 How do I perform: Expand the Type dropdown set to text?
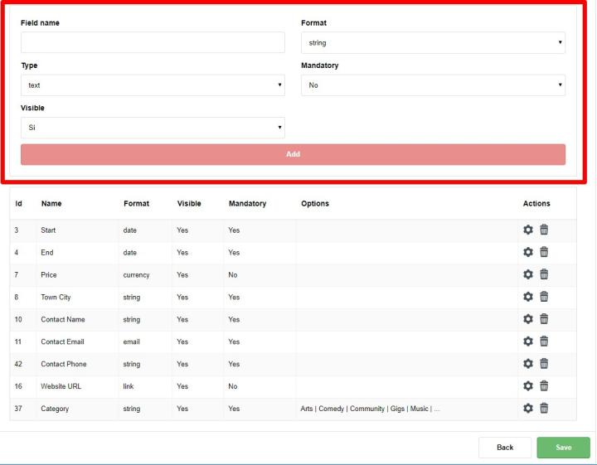coord(153,85)
